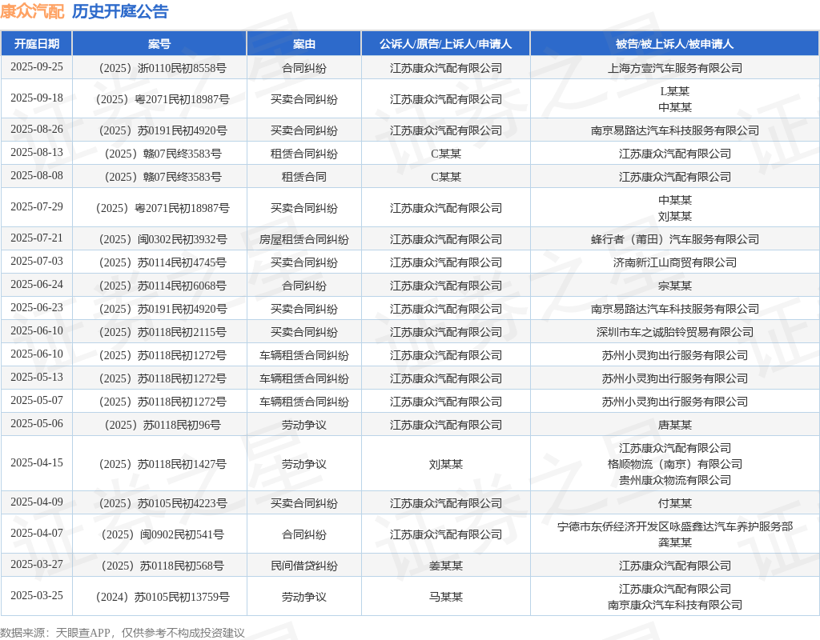Select the date cell 2025-04-09

click(37, 502)
